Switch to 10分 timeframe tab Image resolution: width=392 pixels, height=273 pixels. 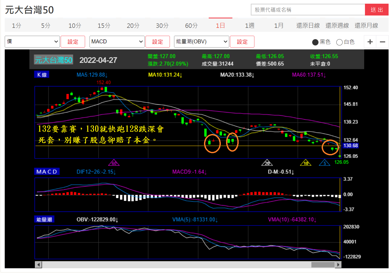click(x=75, y=25)
